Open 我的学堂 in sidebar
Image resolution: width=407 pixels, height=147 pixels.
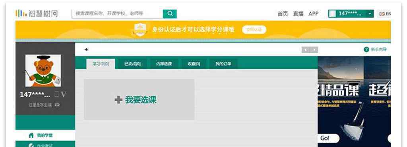[45, 136]
